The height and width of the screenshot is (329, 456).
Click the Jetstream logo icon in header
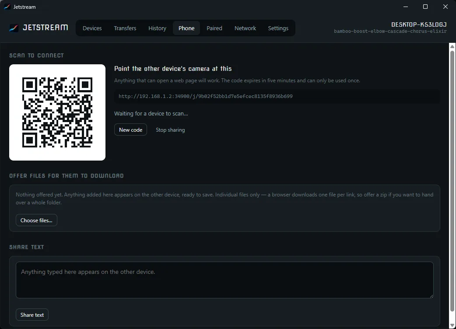[x=14, y=28]
